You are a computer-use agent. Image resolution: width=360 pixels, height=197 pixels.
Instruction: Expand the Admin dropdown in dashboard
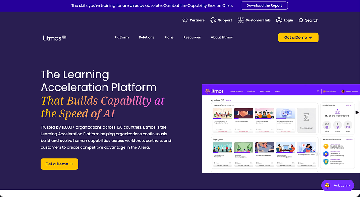251,91
